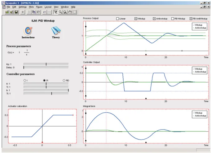
Task: Click the Cut scissors icon
Action: point(29,12)
